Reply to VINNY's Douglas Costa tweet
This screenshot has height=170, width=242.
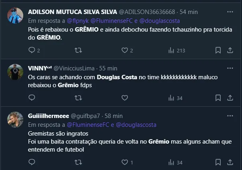[32, 98]
